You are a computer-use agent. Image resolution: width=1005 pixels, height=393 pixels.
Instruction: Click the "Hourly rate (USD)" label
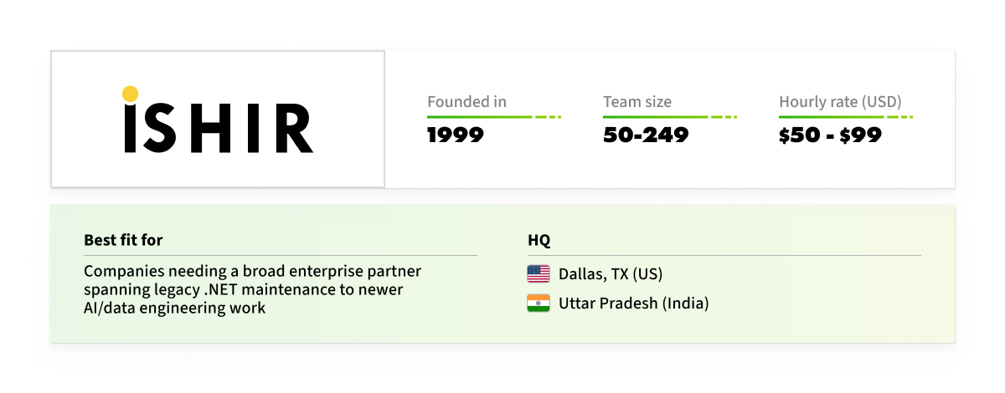pyautogui.click(x=840, y=102)
